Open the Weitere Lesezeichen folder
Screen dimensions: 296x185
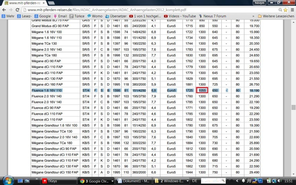275,16
